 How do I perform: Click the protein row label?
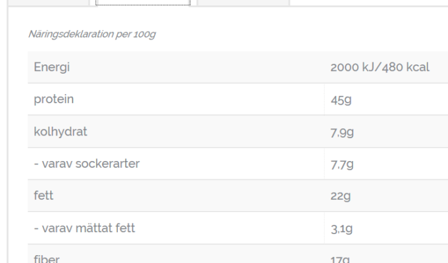[x=54, y=99]
